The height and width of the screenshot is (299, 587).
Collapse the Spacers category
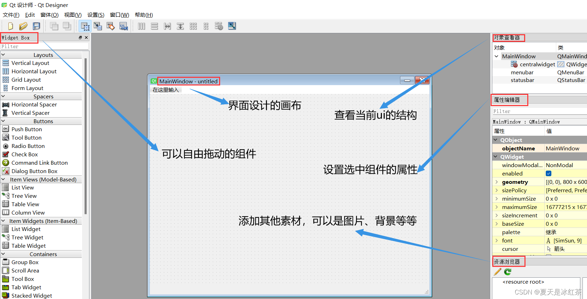click(x=3, y=96)
